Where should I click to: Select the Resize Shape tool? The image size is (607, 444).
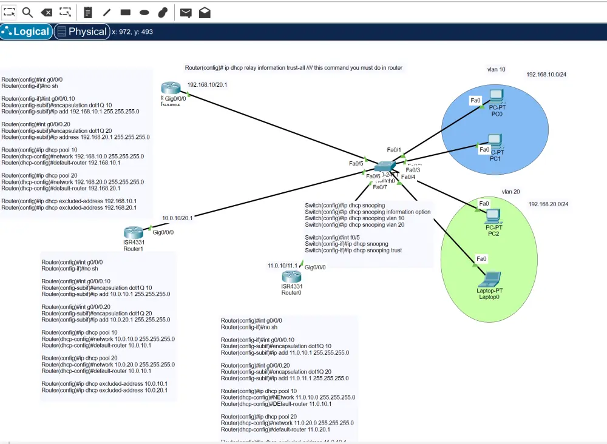[x=65, y=12]
